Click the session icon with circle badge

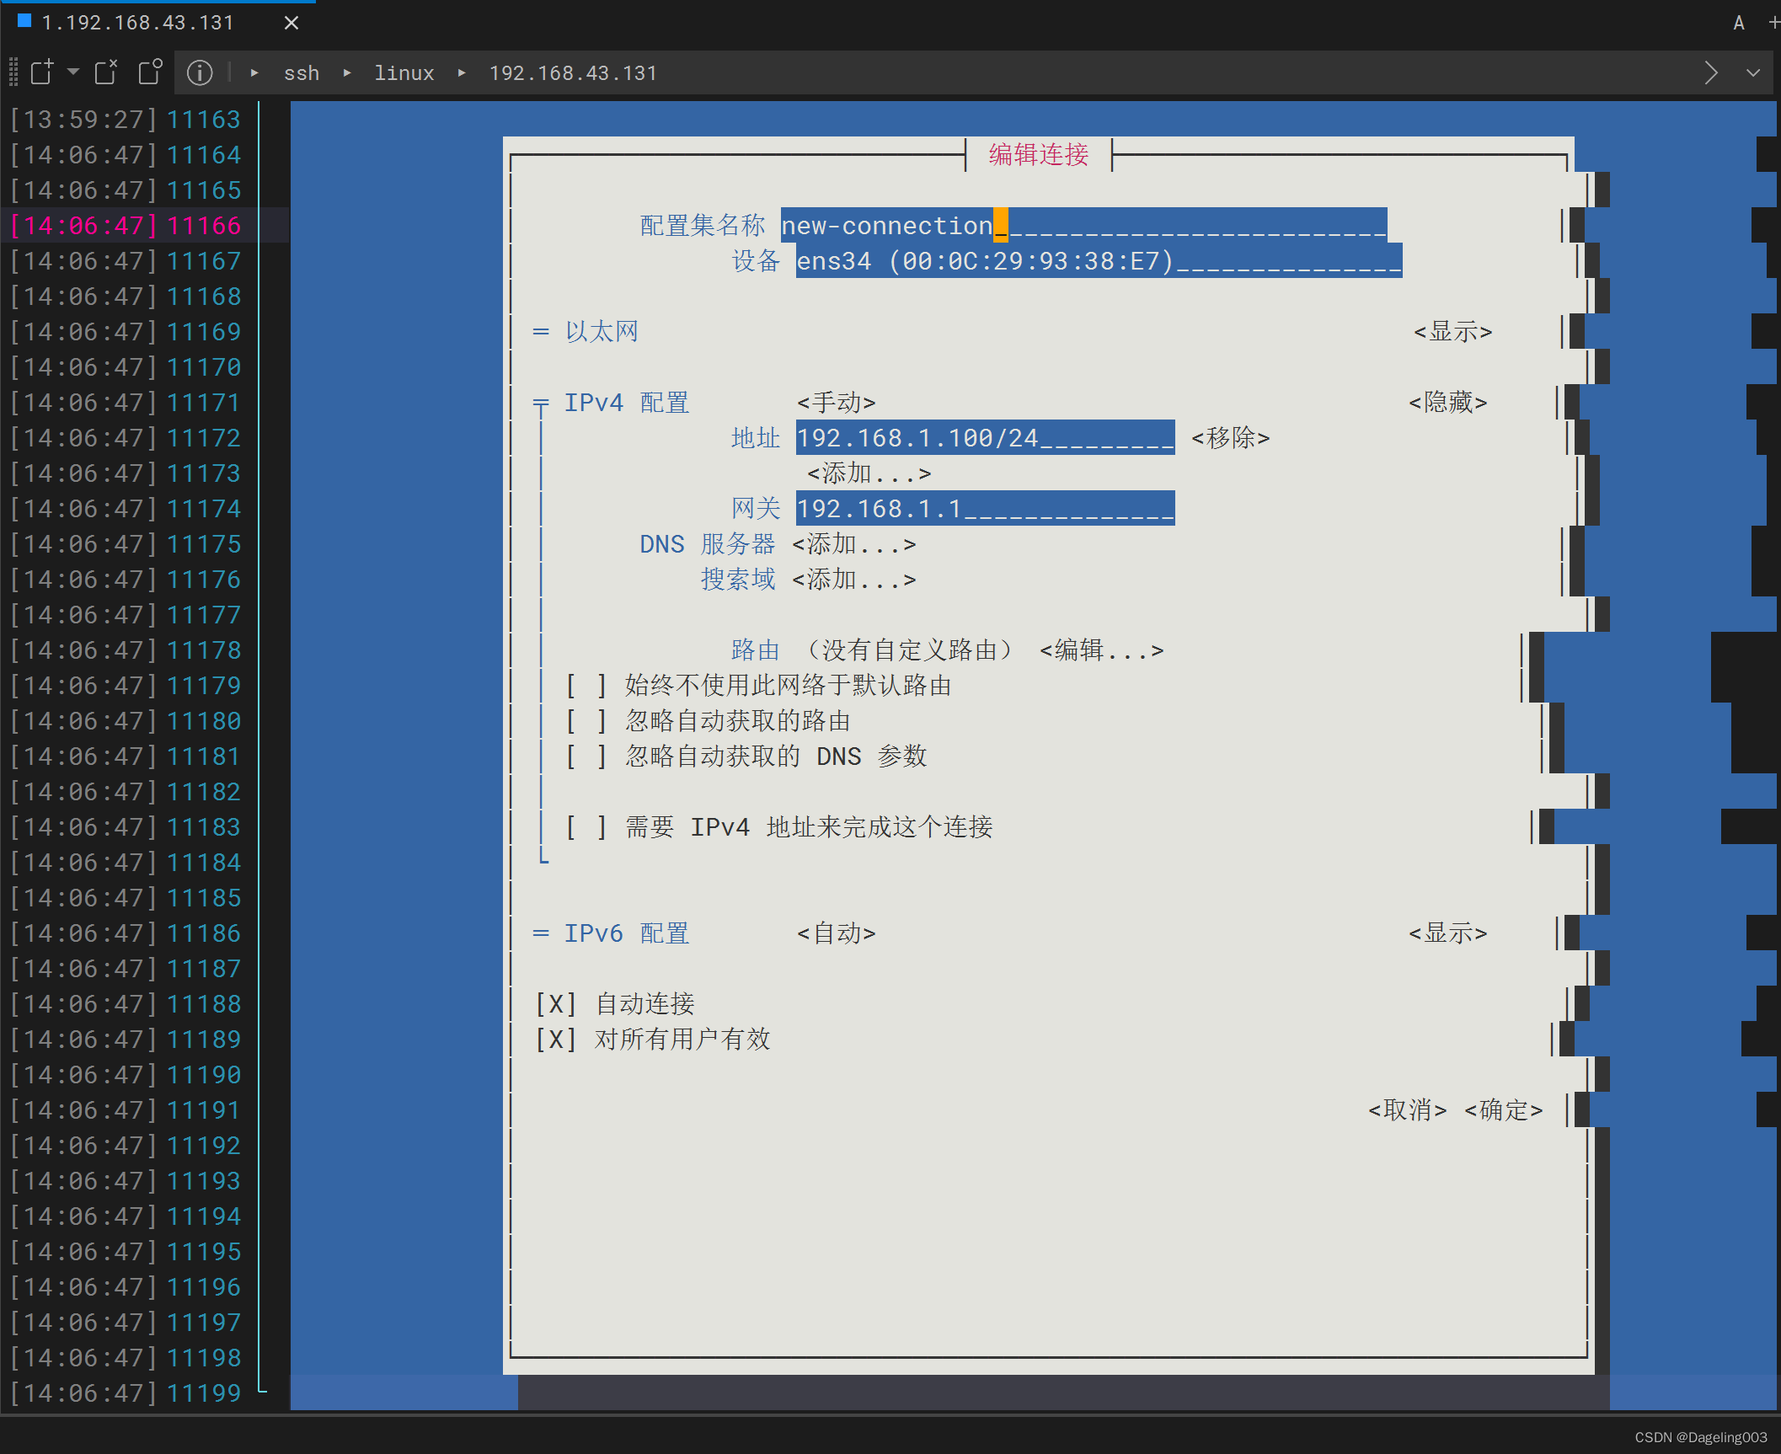point(150,72)
